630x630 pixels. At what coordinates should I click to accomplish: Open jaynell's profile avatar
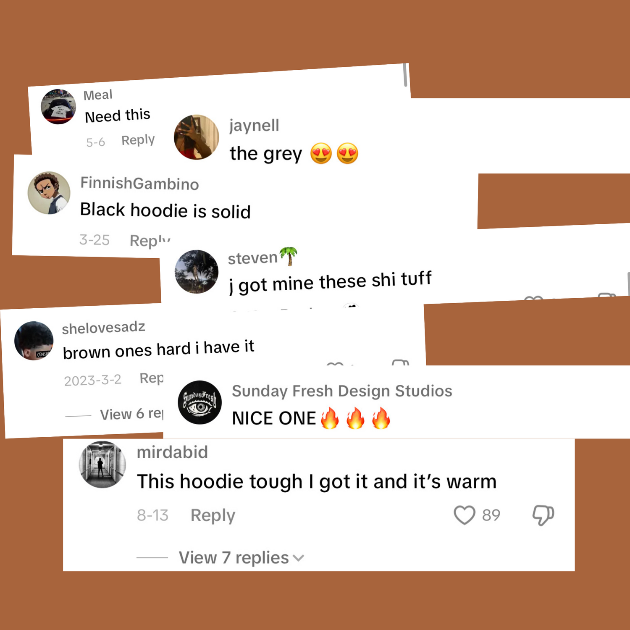[197, 137]
